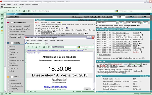
Task: Click arrow icon next to Ozzelot post
Action: point(141,33)
